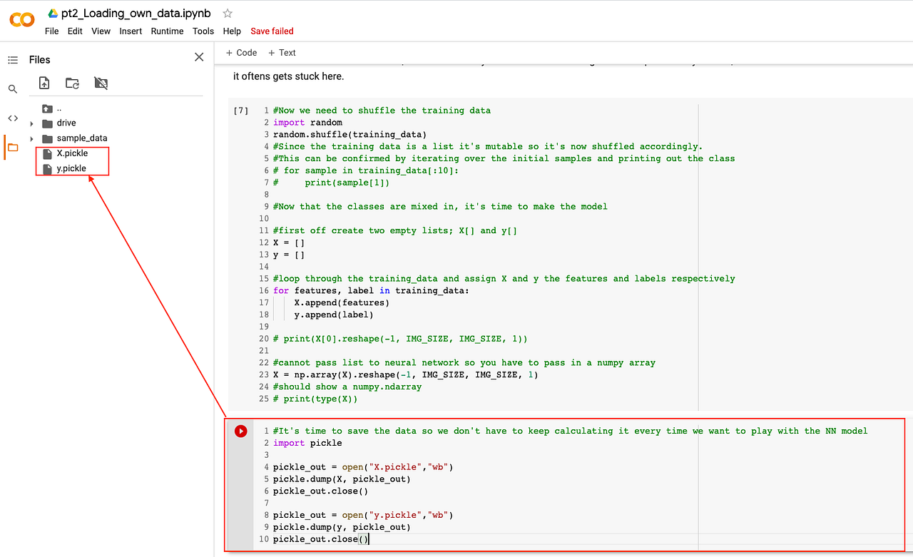Image resolution: width=913 pixels, height=557 pixels.
Task: Expand the drive folder
Action: pyautogui.click(x=31, y=123)
